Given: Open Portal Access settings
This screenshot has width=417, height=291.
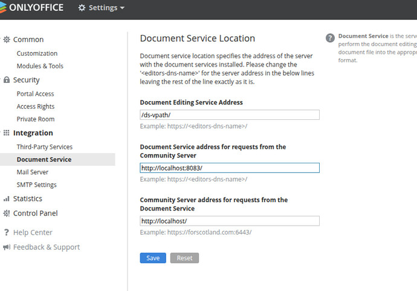Looking at the screenshot, I should tap(35, 94).
